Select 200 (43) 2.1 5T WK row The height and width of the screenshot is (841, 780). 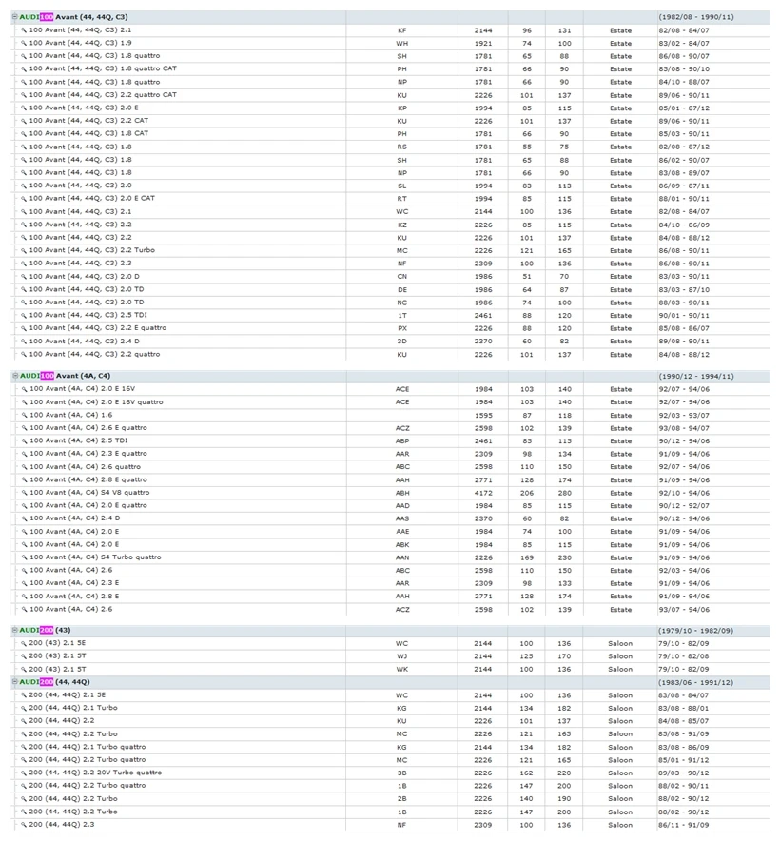click(x=390, y=670)
